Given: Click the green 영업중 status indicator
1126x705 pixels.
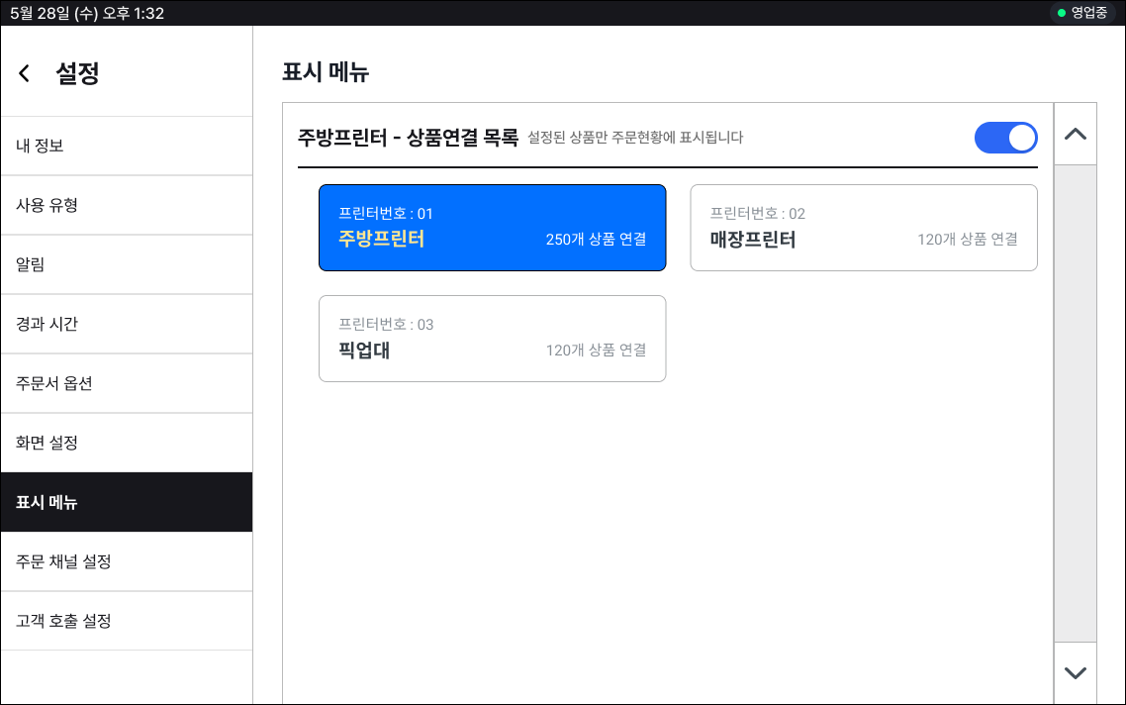Looking at the screenshot, I should [1082, 13].
